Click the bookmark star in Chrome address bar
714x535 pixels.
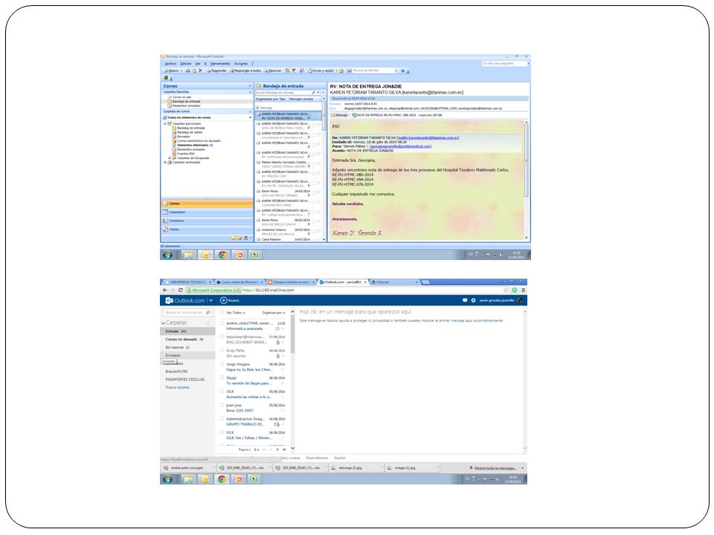point(506,290)
